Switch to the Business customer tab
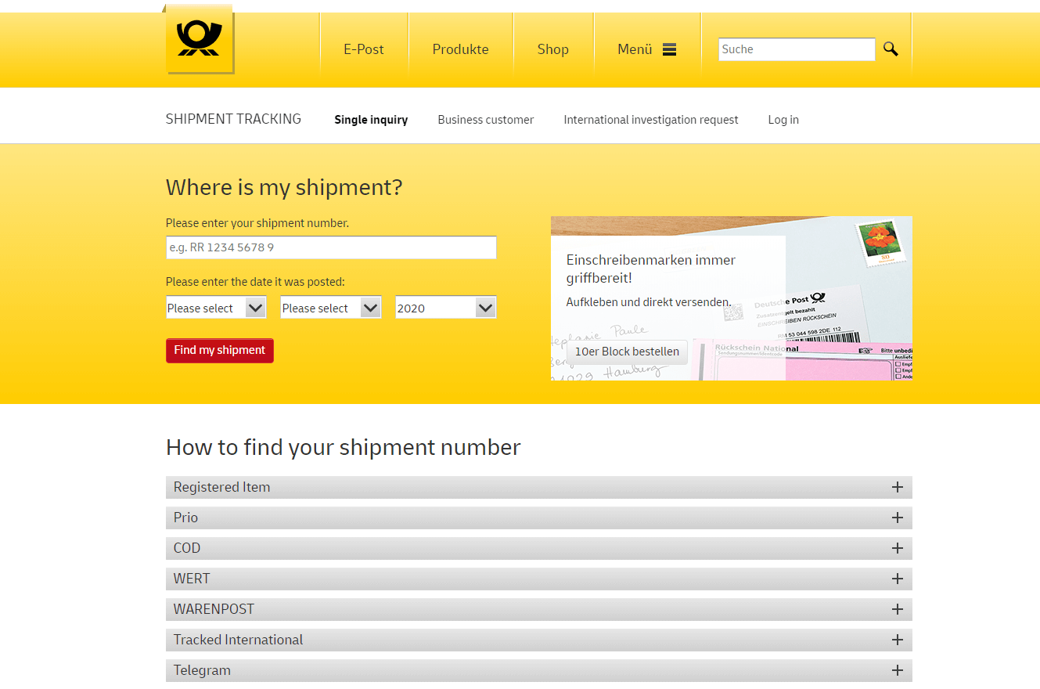Image resolution: width=1040 pixels, height=689 pixels. click(485, 119)
